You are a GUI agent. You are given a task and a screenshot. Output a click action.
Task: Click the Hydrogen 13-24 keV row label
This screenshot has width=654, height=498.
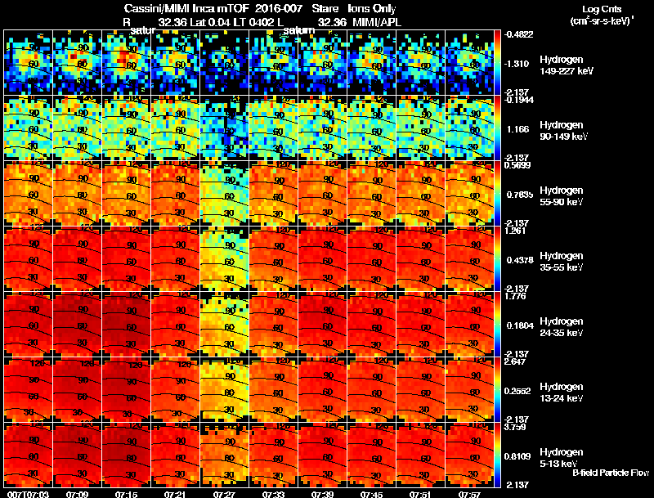coord(562,392)
